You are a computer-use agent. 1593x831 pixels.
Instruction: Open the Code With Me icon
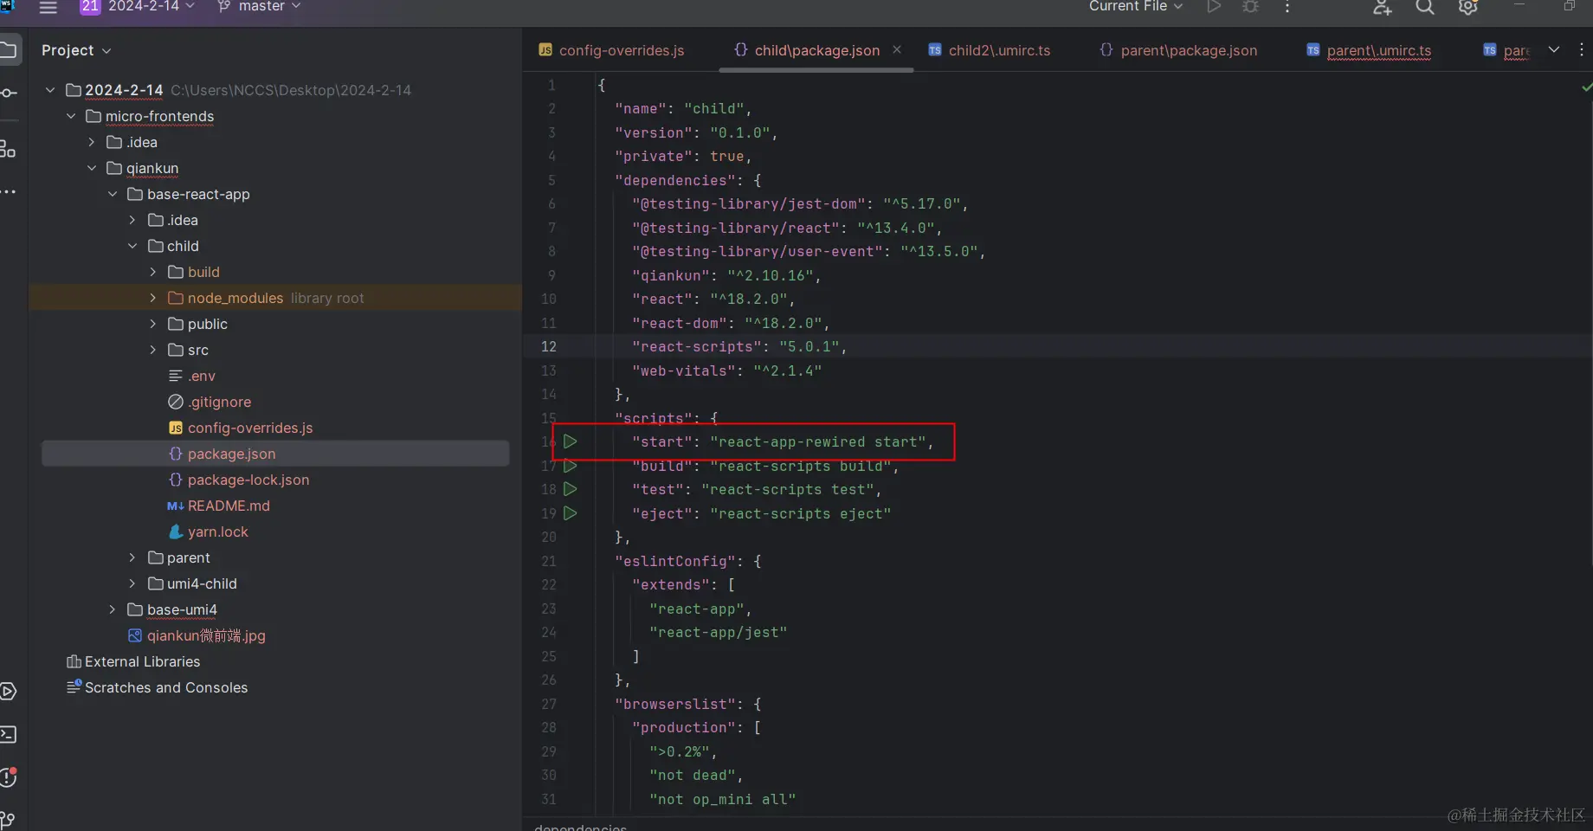1382,7
